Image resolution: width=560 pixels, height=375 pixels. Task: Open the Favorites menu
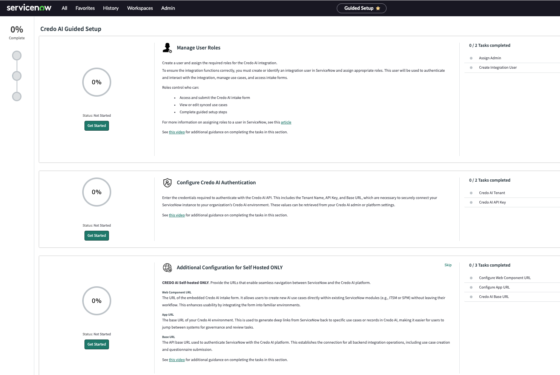click(85, 8)
